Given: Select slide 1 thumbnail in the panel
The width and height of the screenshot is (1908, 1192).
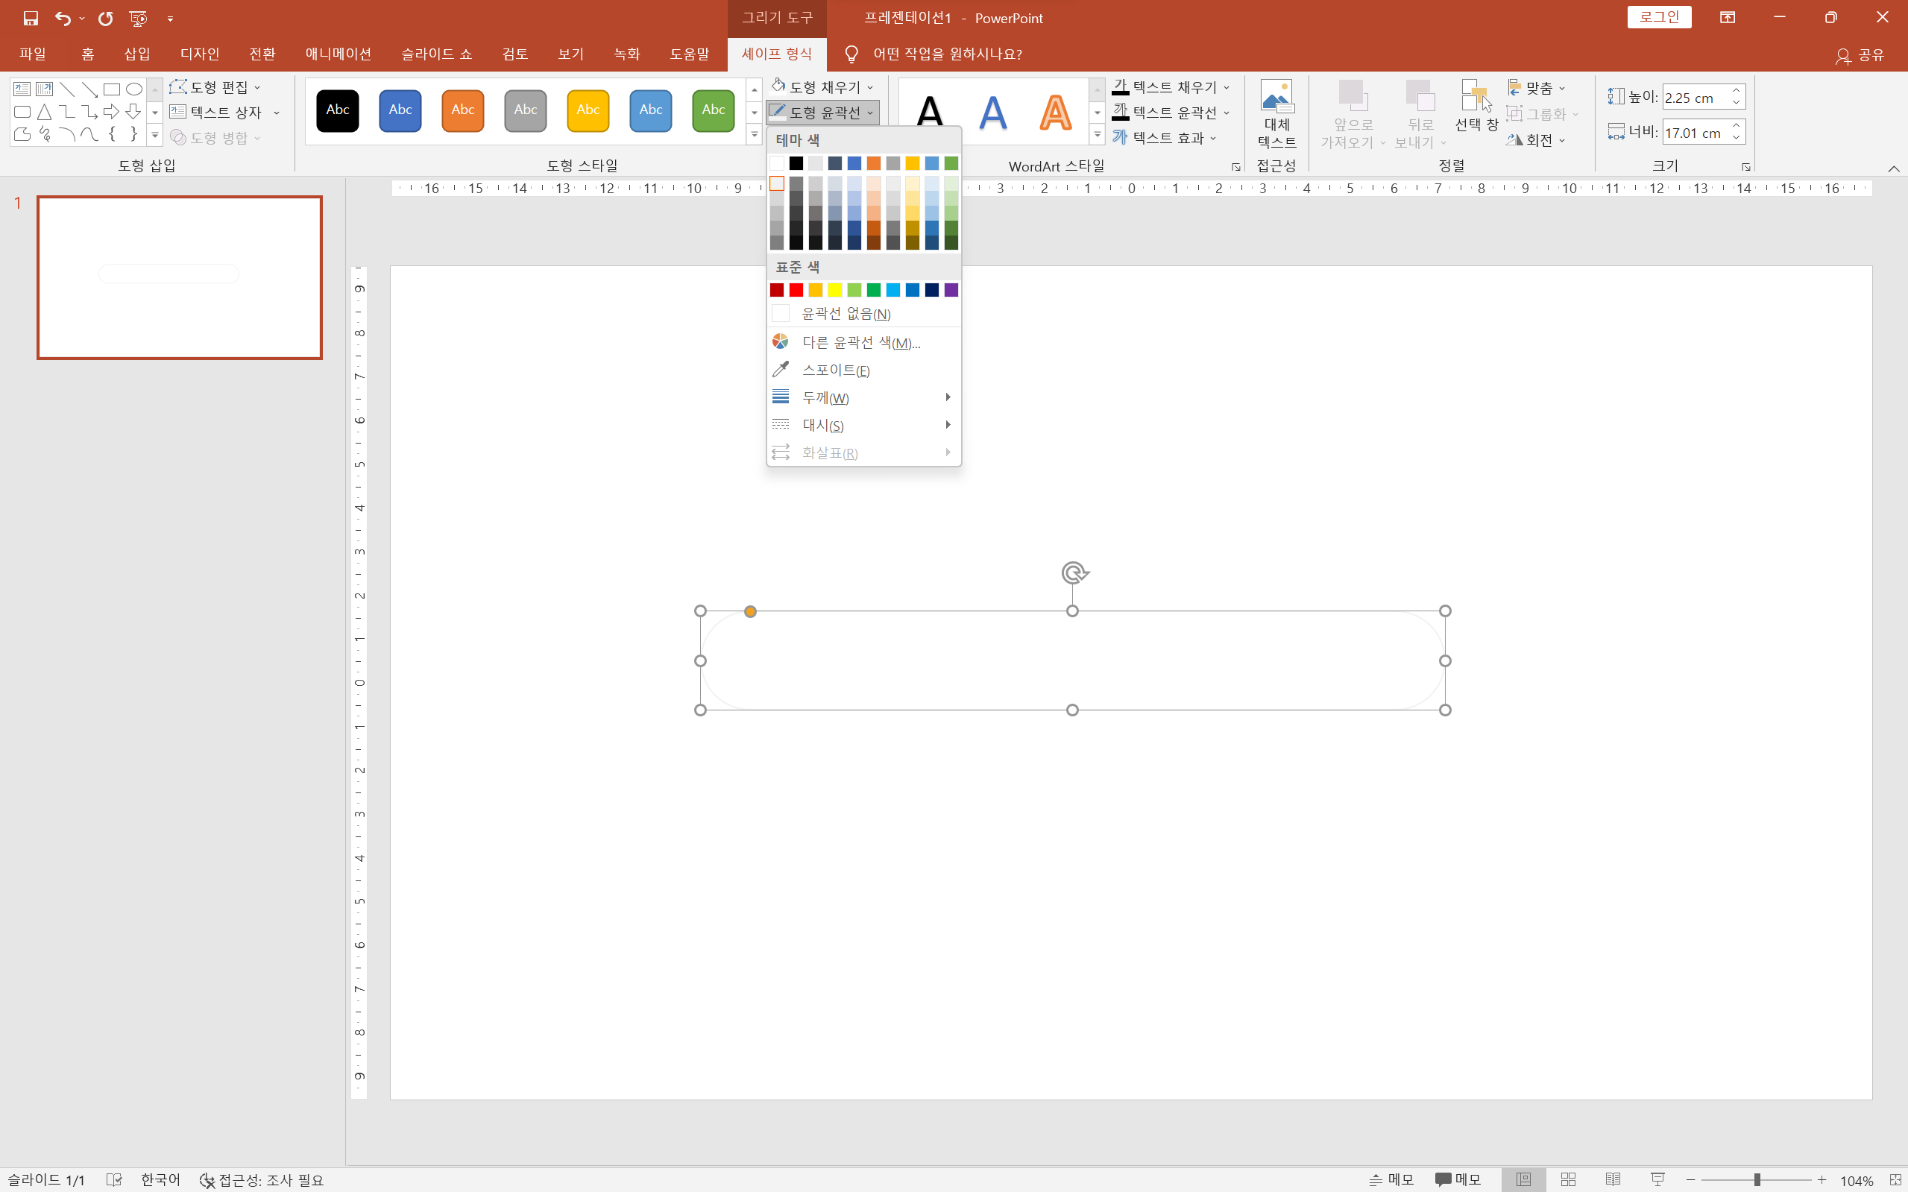Looking at the screenshot, I should (x=180, y=277).
